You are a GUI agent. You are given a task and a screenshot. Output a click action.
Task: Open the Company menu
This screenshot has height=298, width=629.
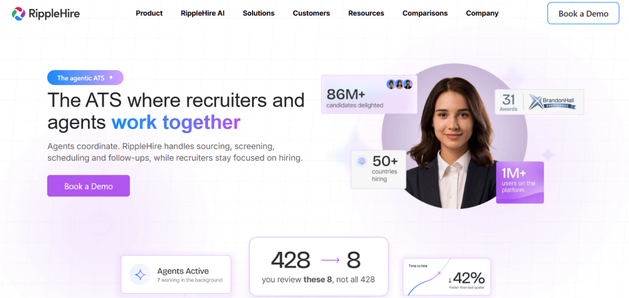(482, 13)
